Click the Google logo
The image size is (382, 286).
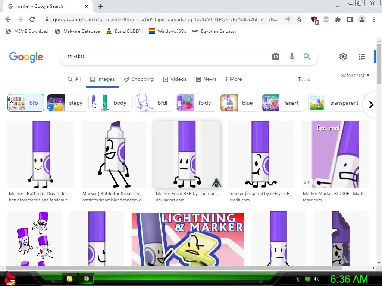[26, 57]
